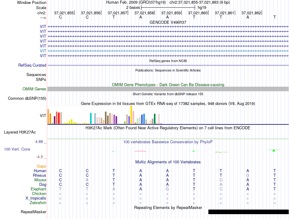Click the Layered H3K27Ac track label

[20, 132]
